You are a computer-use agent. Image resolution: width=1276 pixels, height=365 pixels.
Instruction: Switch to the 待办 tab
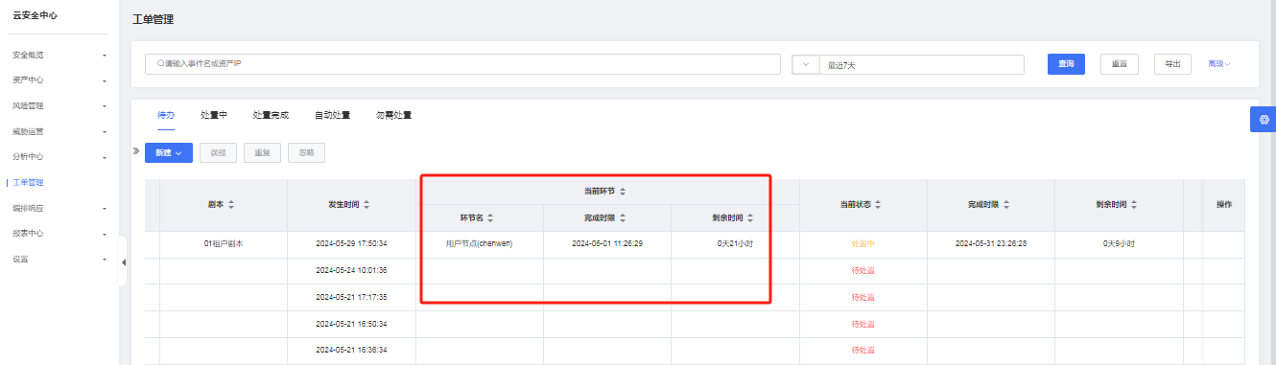[x=166, y=115]
